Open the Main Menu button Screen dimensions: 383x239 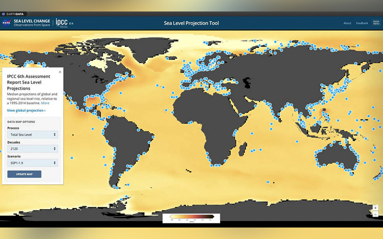[x=376, y=23]
